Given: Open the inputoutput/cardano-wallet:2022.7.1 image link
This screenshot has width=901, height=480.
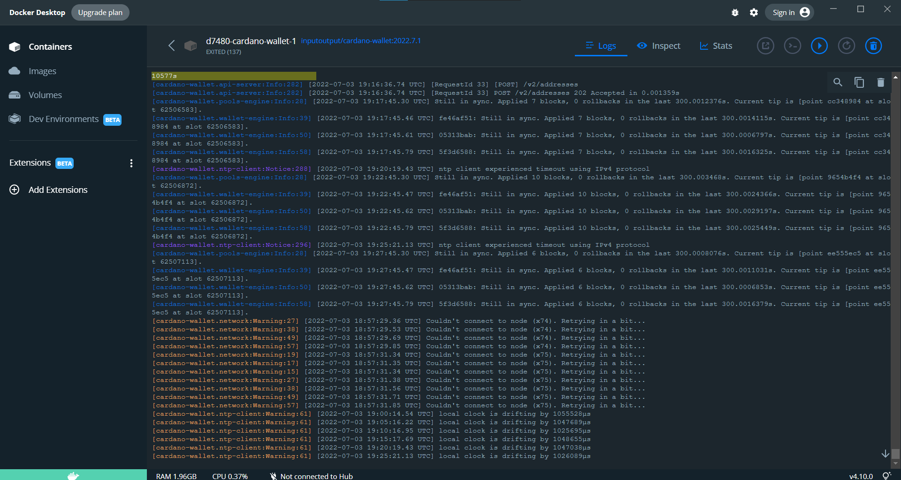Looking at the screenshot, I should 361,41.
